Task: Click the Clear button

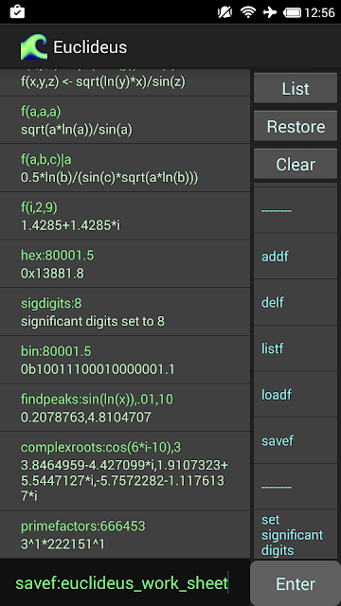Action: click(x=296, y=164)
